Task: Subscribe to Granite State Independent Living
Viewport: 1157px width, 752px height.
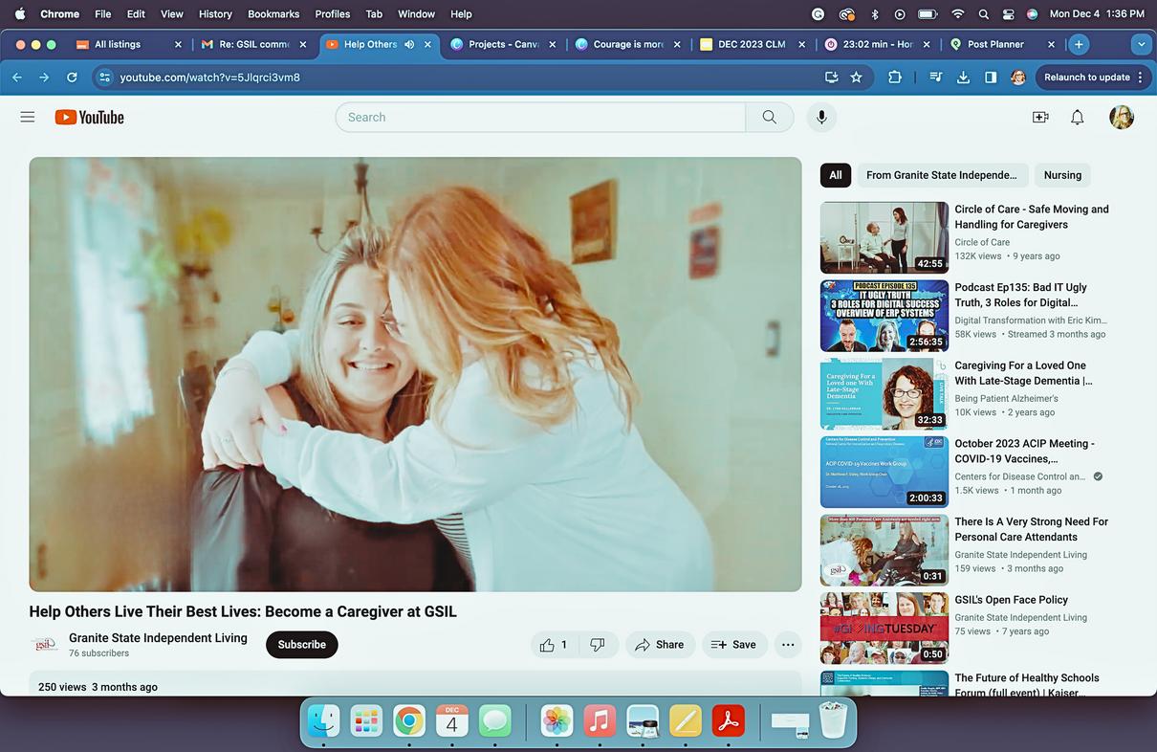Action: 302,645
